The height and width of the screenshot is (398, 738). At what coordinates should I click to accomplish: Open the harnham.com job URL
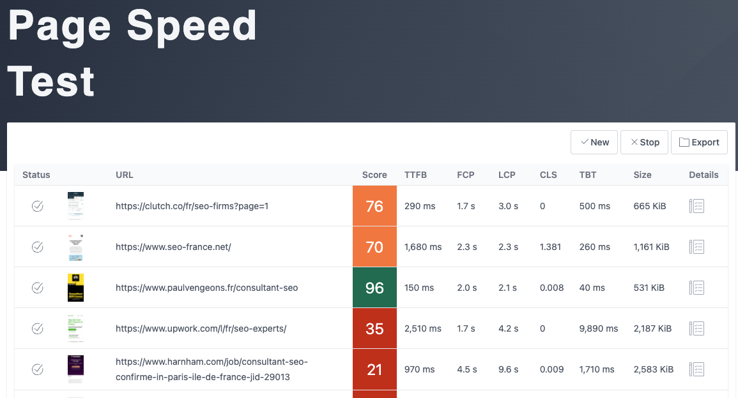click(211, 369)
